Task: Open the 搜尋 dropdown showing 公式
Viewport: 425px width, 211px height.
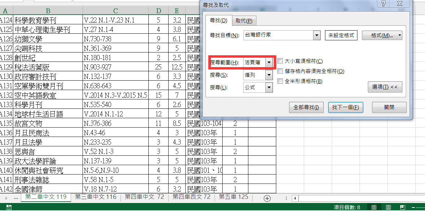Action: [x=269, y=88]
